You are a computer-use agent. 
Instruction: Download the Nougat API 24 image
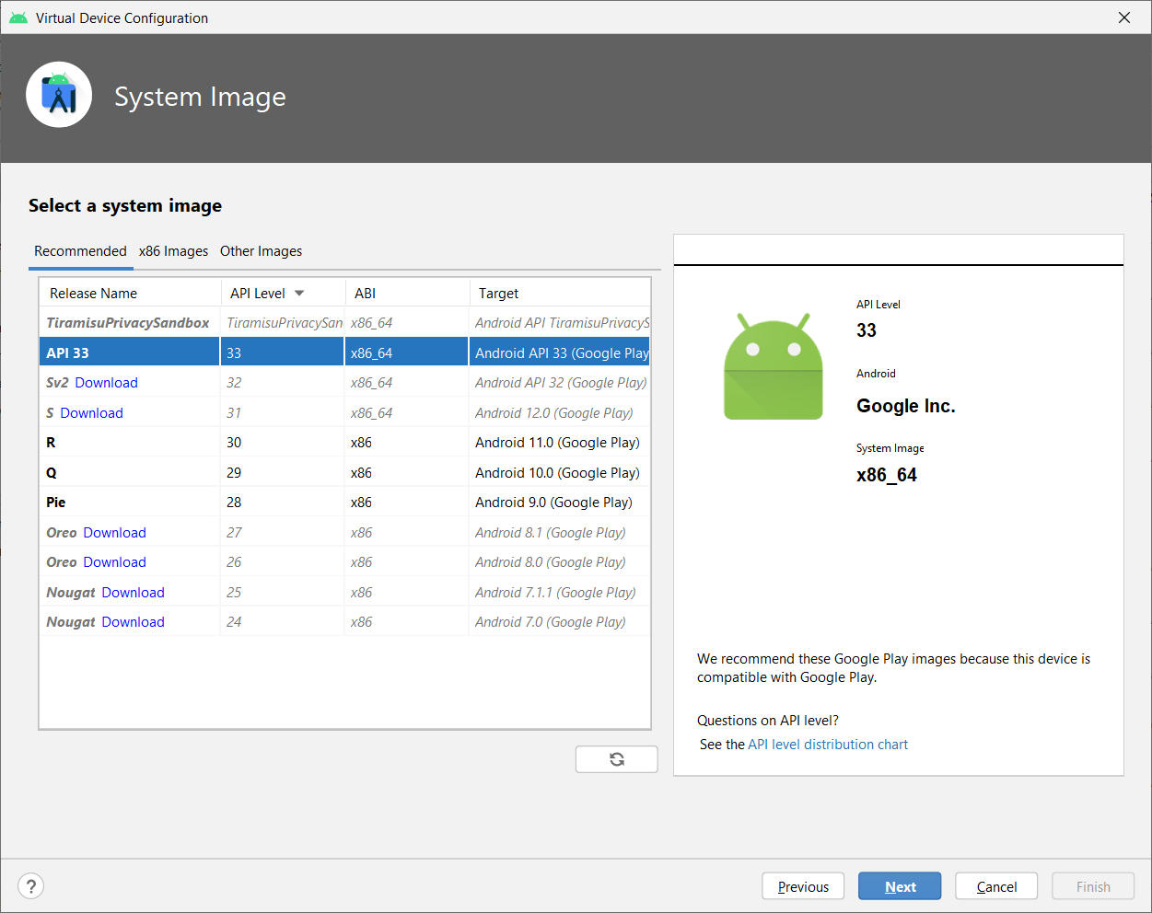click(x=133, y=622)
